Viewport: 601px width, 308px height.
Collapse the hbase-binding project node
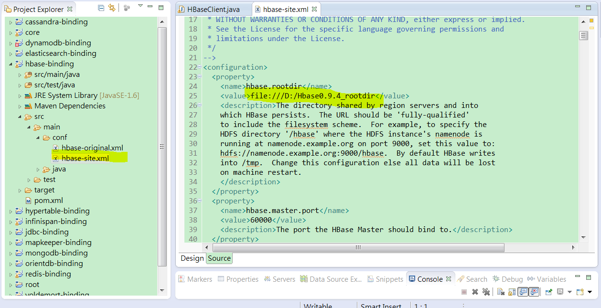(x=11, y=64)
